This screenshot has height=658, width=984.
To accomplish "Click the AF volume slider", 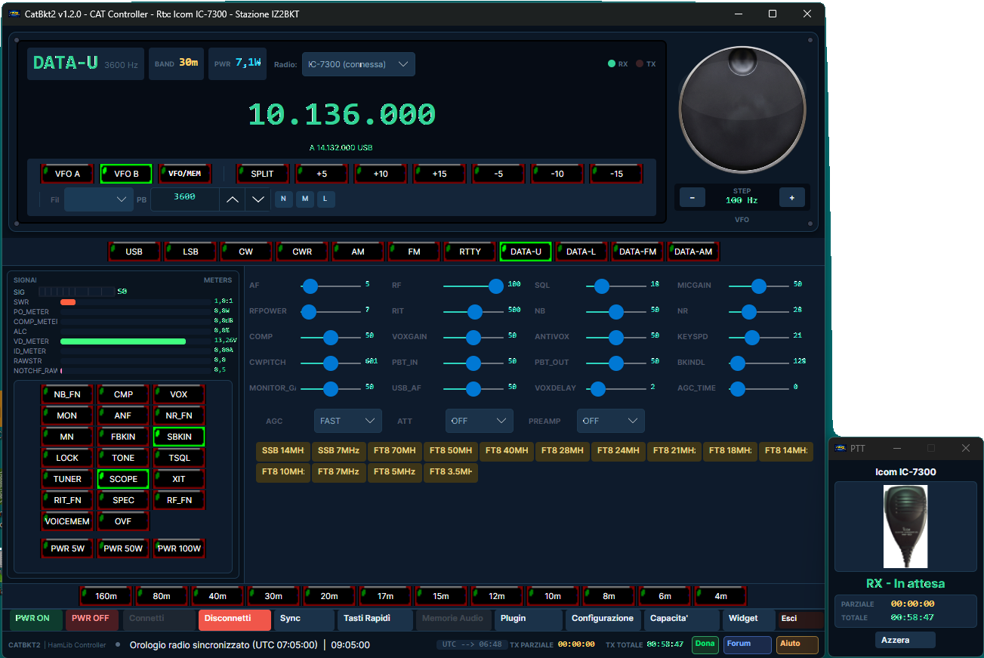I will point(331,286).
